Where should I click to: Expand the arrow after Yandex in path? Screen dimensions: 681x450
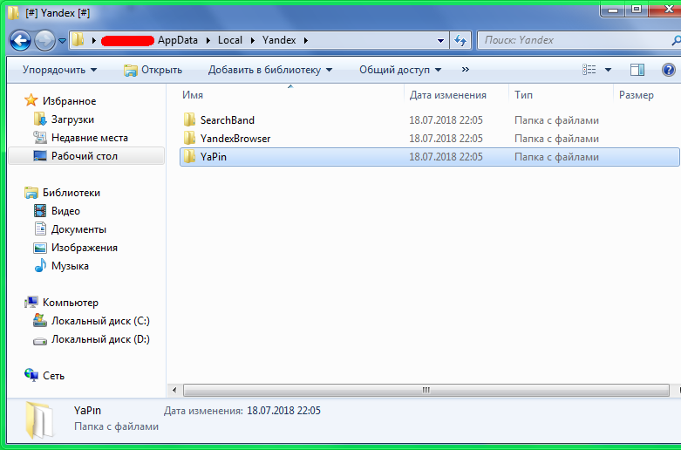306,41
